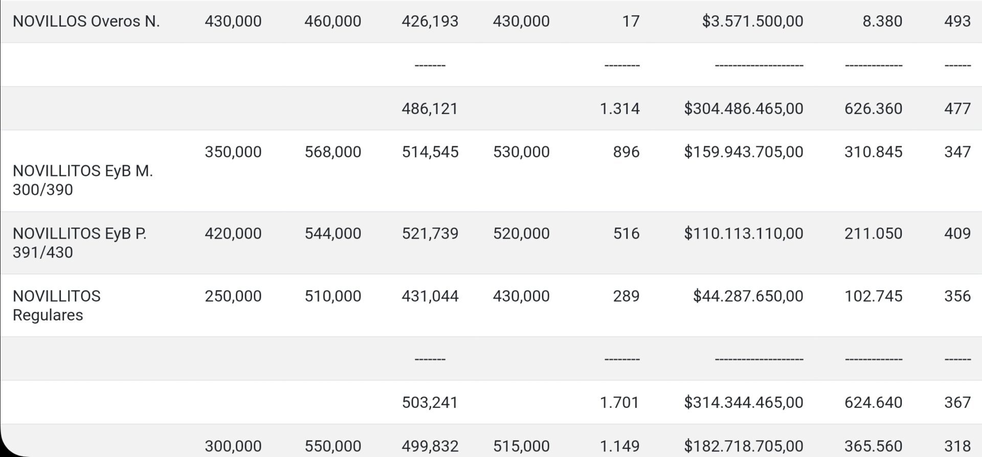This screenshot has width=982, height=457.
Task: Select the average price 503,241 subtotal
Action: (430, 402)
